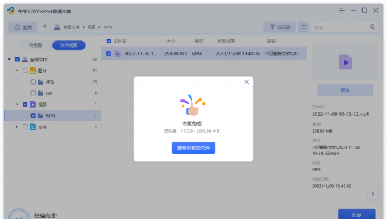Toggle the 全部文件 checkbox
This screenshot has width=387, height=219.
pyautogui.click(x=17, y=59)
